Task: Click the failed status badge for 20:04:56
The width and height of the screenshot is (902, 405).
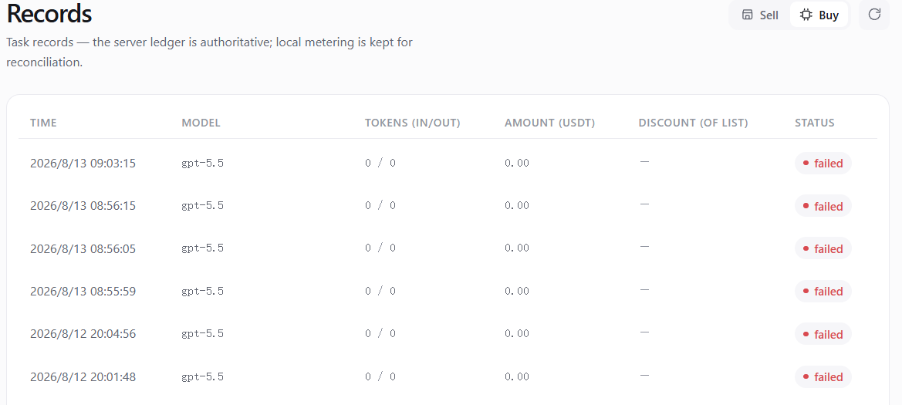Action: click(x=823, y=334)
